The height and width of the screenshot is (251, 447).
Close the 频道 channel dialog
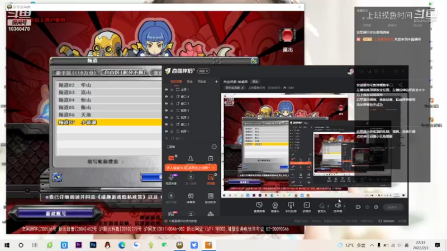point(254,61)
